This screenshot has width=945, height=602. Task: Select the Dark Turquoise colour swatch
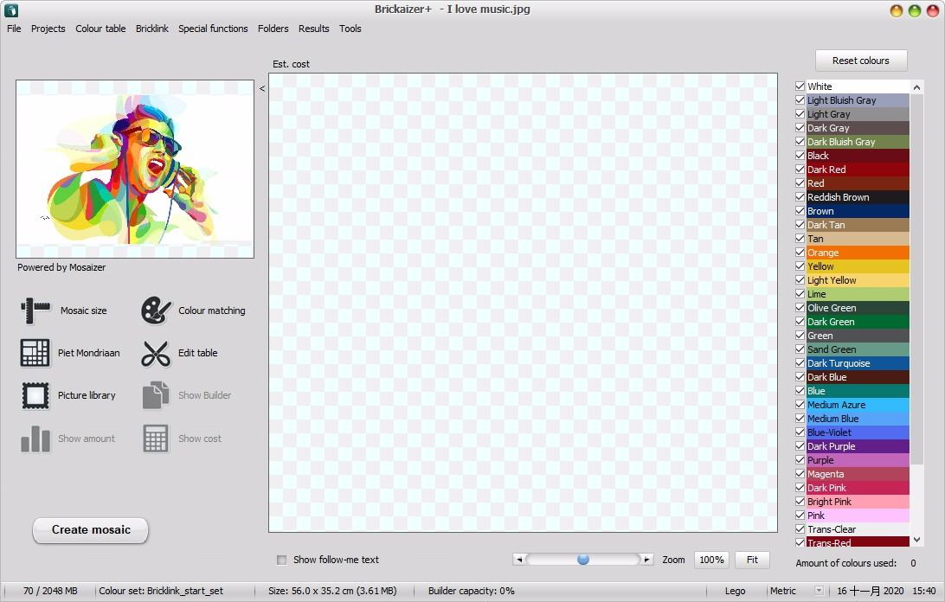pos(858,363)
